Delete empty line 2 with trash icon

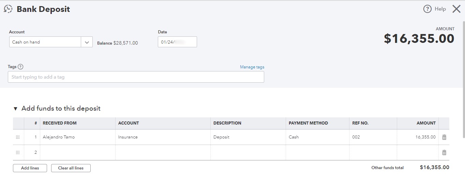[x=444, y=152]
